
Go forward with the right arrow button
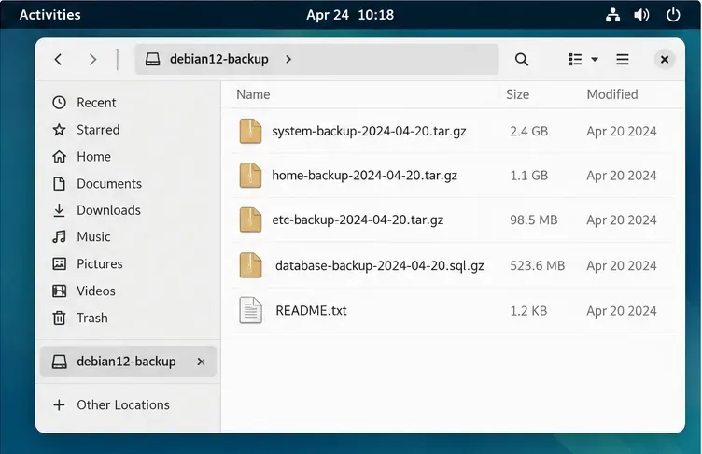coord(92,59)
